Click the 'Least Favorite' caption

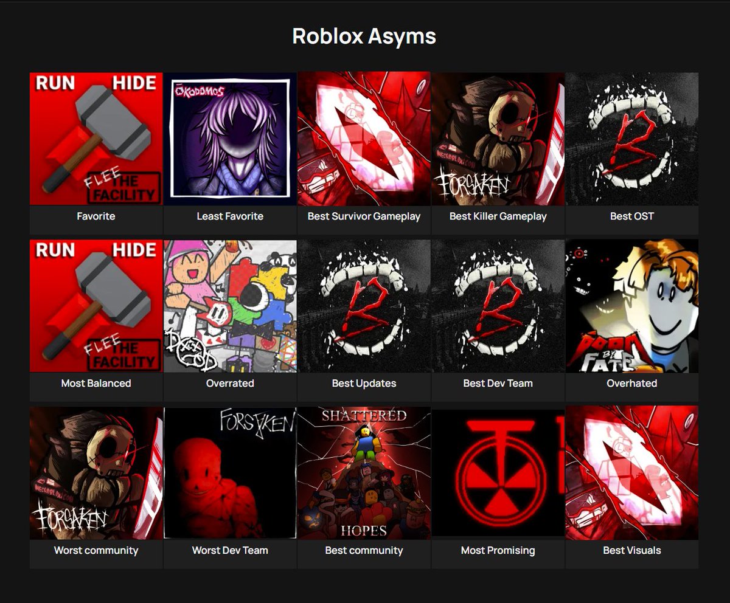(230, 216)
